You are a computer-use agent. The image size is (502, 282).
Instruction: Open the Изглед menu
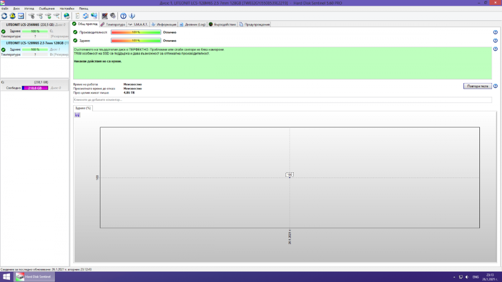click(x=29, y=9)
